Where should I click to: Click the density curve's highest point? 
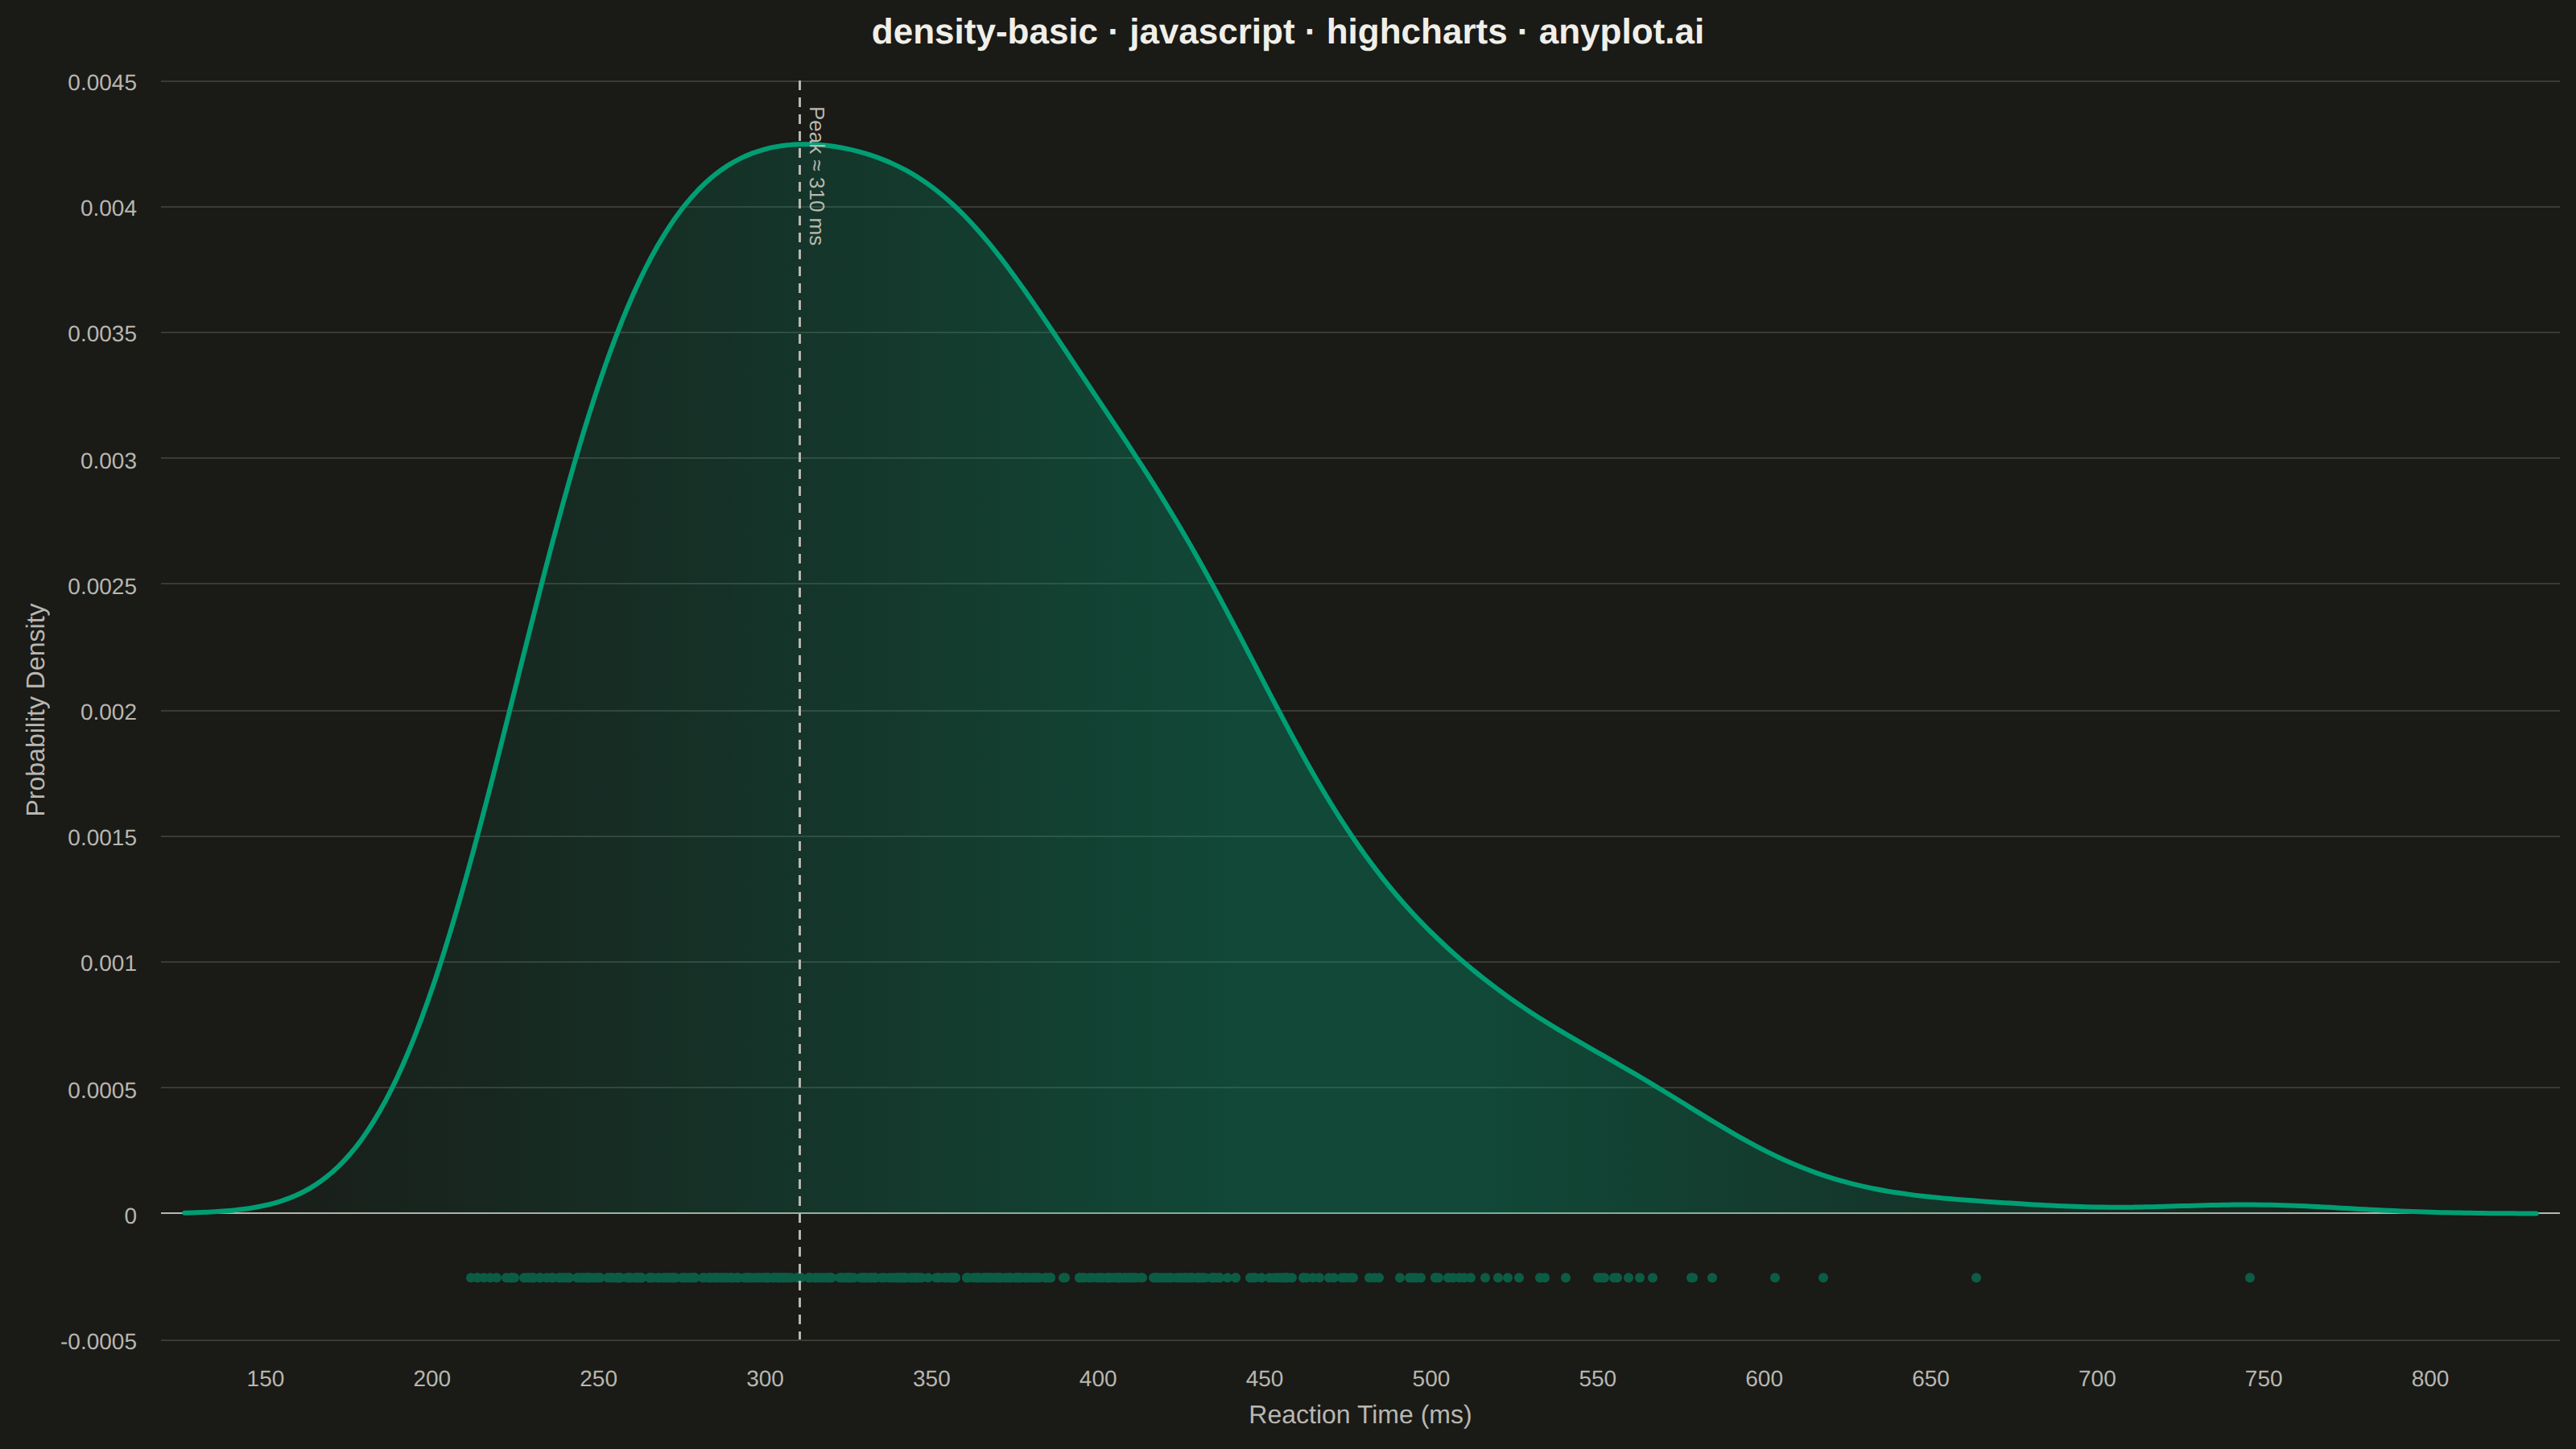[800, 145]
